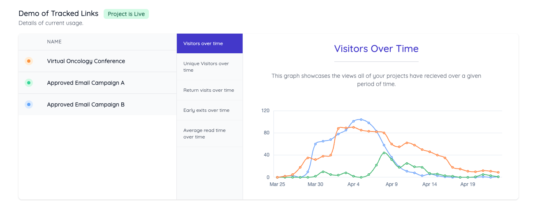Select the Virtual Oncology Conference project name
The height and width of the screenshot is (220, 542).
[86, 61]
